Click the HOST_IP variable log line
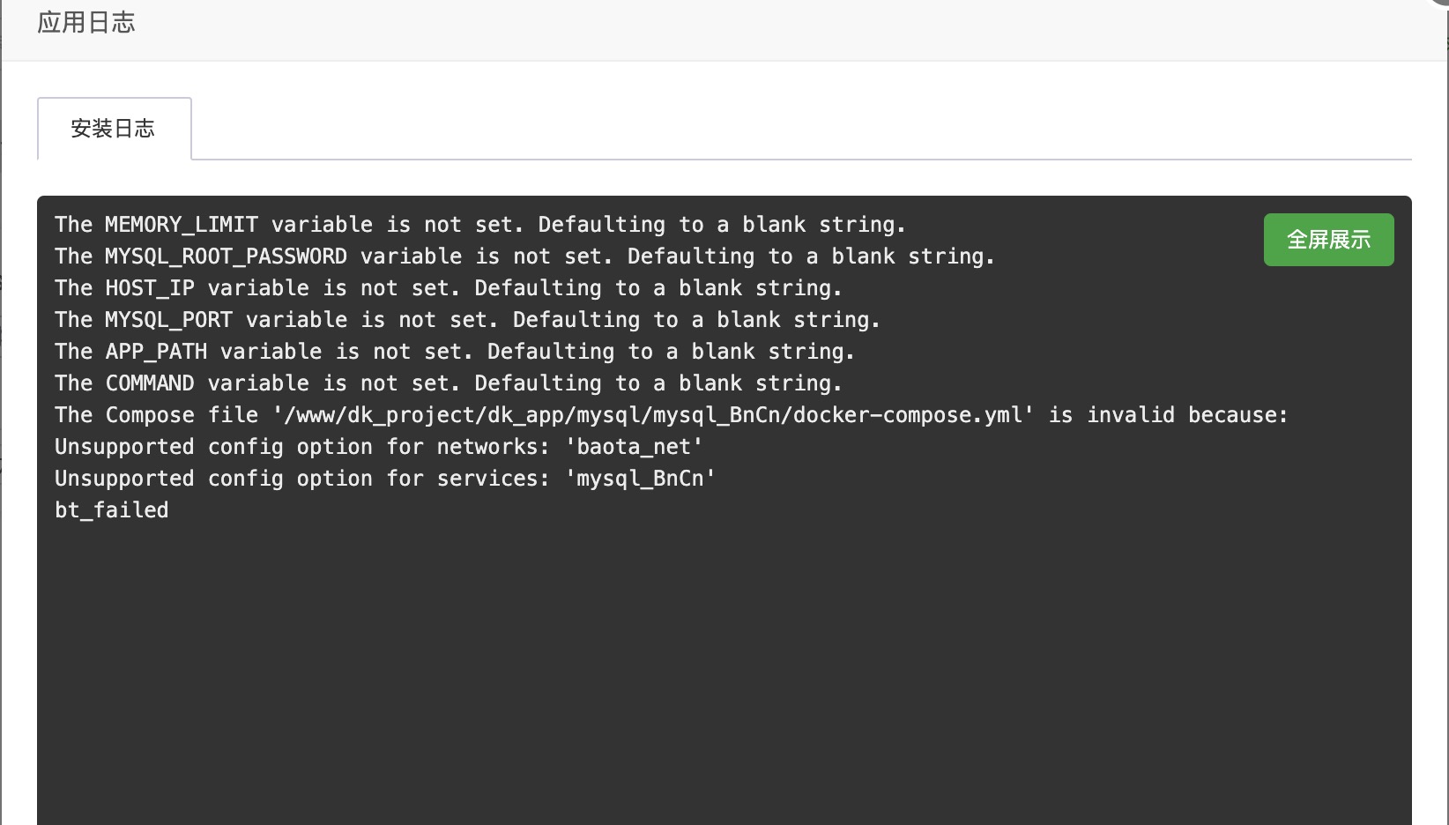The width and height of the screenshot is (1449, 825). [449, 288]
